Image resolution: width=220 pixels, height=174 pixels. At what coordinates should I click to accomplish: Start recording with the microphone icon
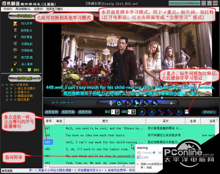coord(111,103)
